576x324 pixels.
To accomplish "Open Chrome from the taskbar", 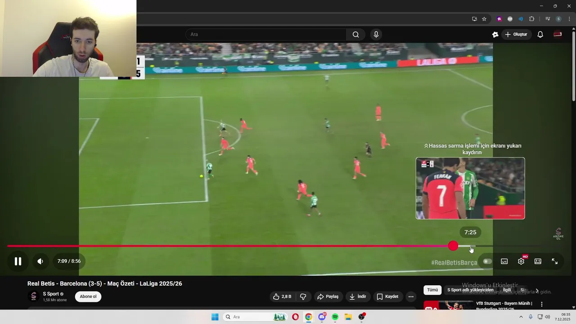I will (309, 317).
